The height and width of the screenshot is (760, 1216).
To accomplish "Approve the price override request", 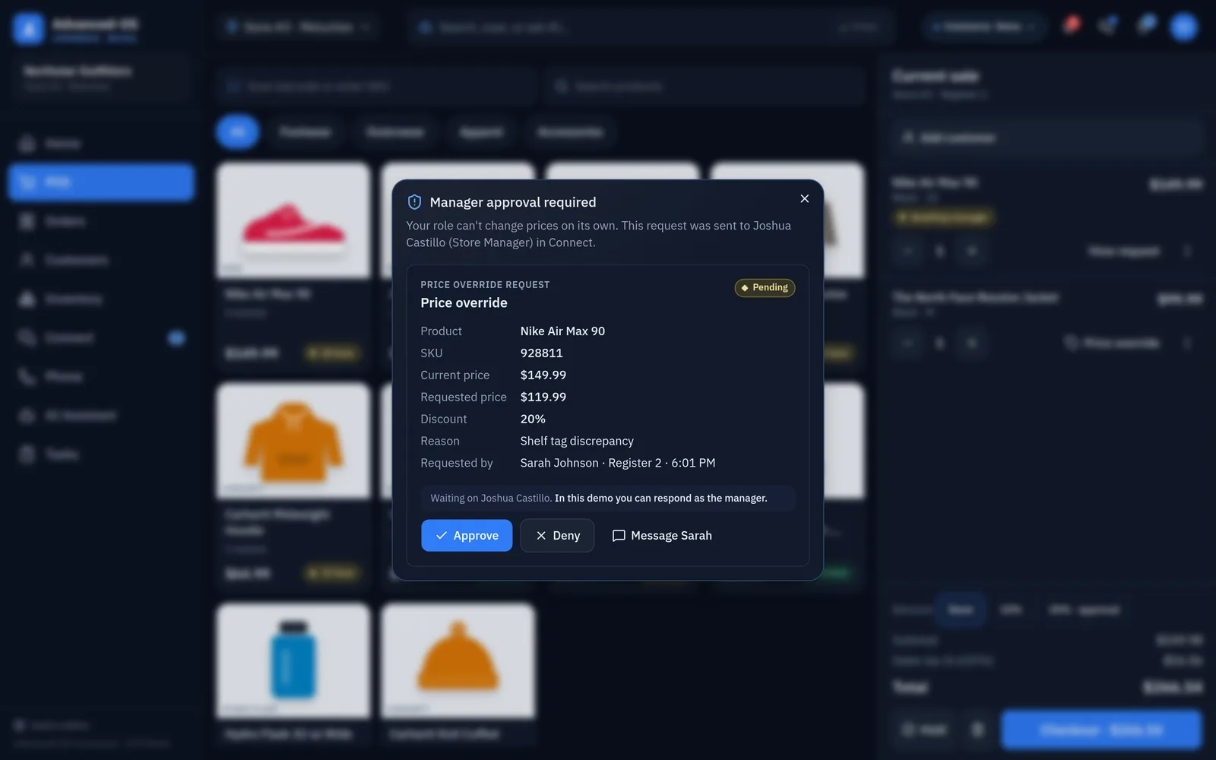I will click(467, 536).
